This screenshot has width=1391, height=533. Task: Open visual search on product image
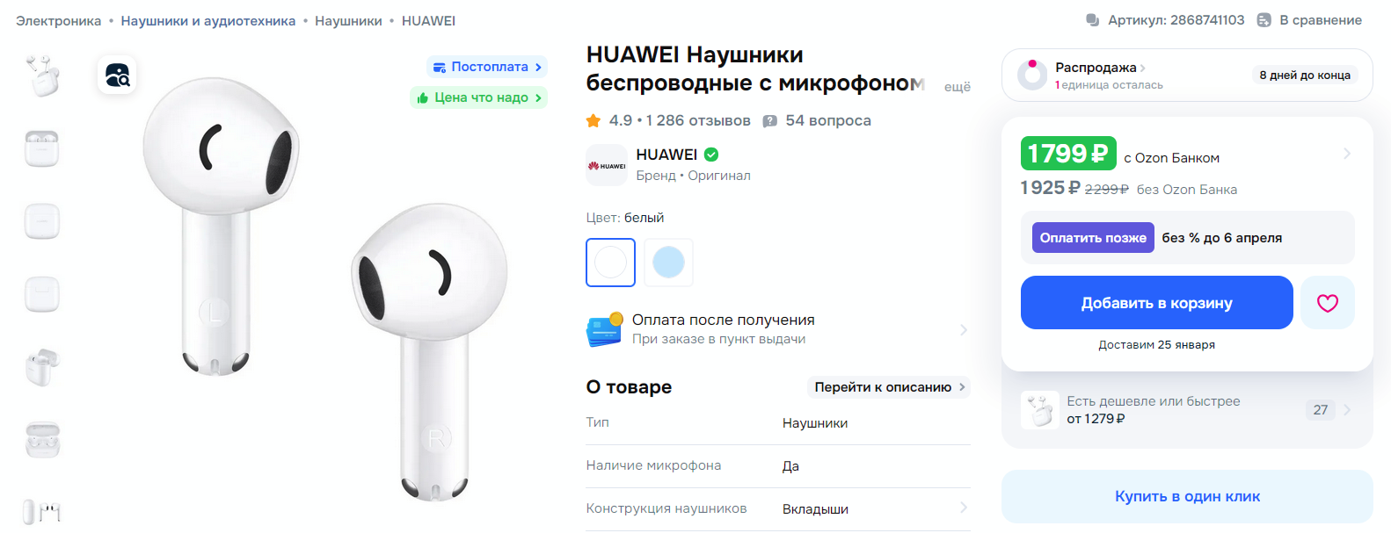click(117, 76)
